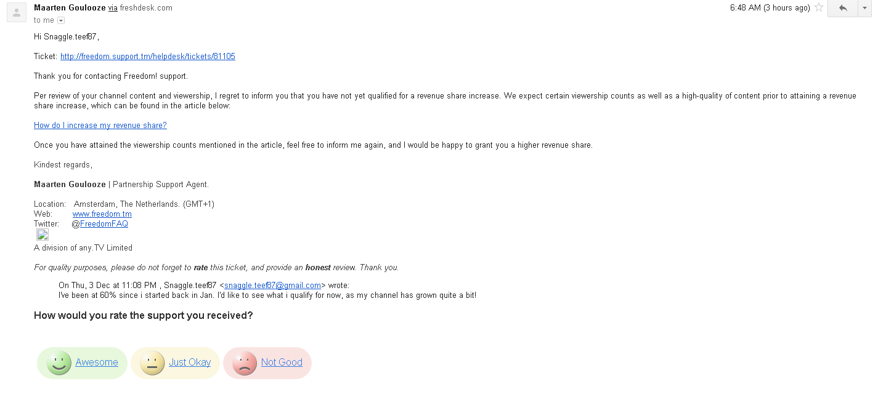Click the snaggle.teef87@gmail.com email address
Screen dimensions: 886x397
pyautogui.click(x=272, y=286)
